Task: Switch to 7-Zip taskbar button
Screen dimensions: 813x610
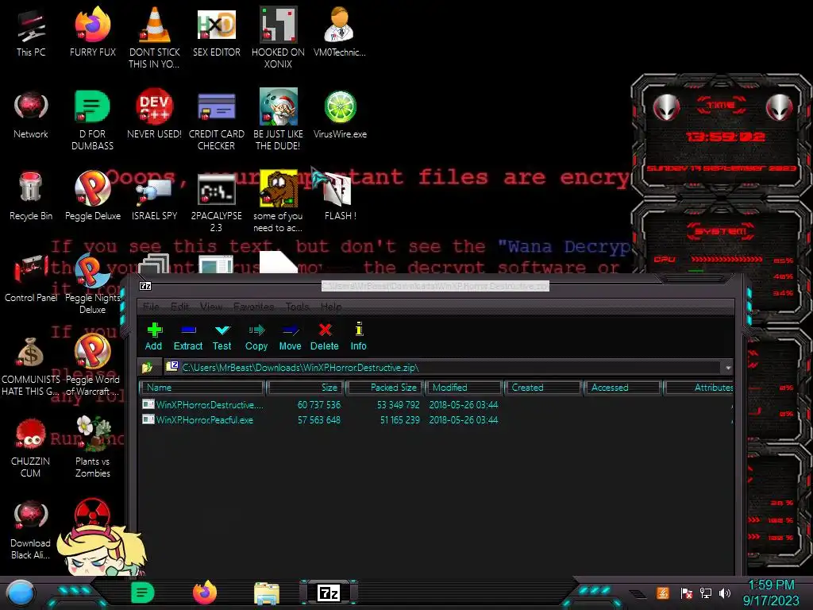Action: (329, 593)
